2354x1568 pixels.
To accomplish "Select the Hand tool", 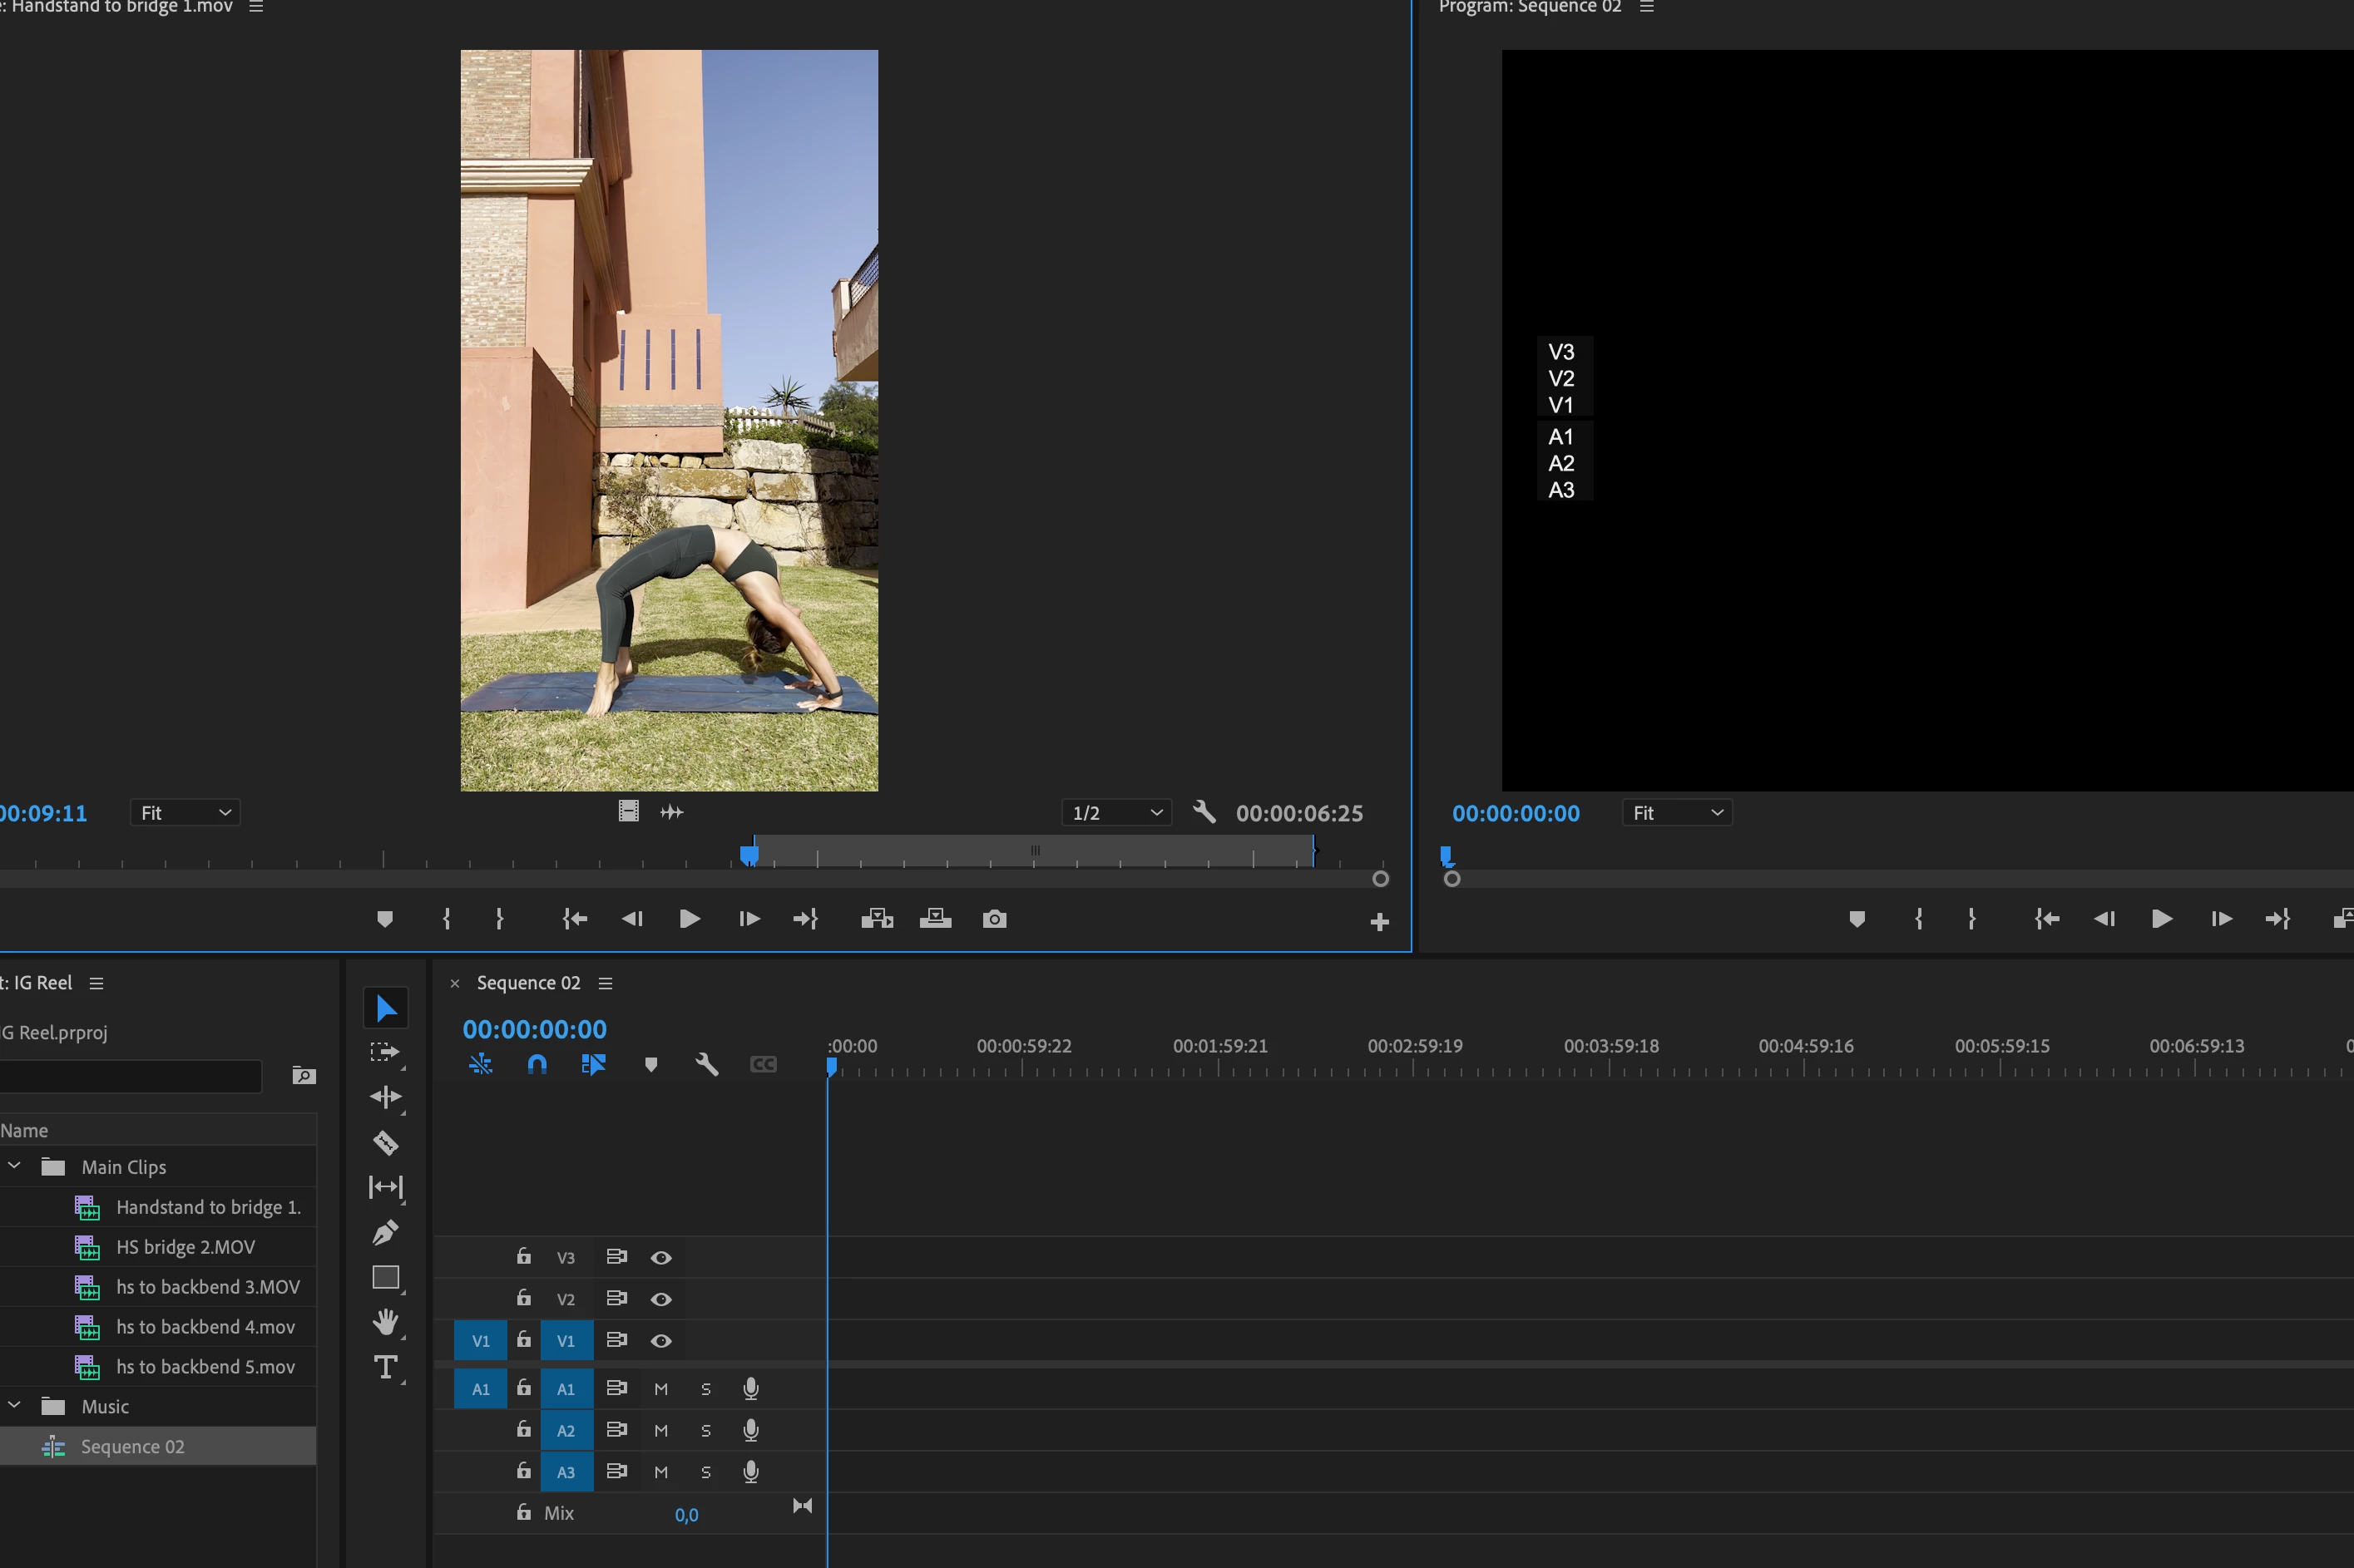I will 385,1322.
